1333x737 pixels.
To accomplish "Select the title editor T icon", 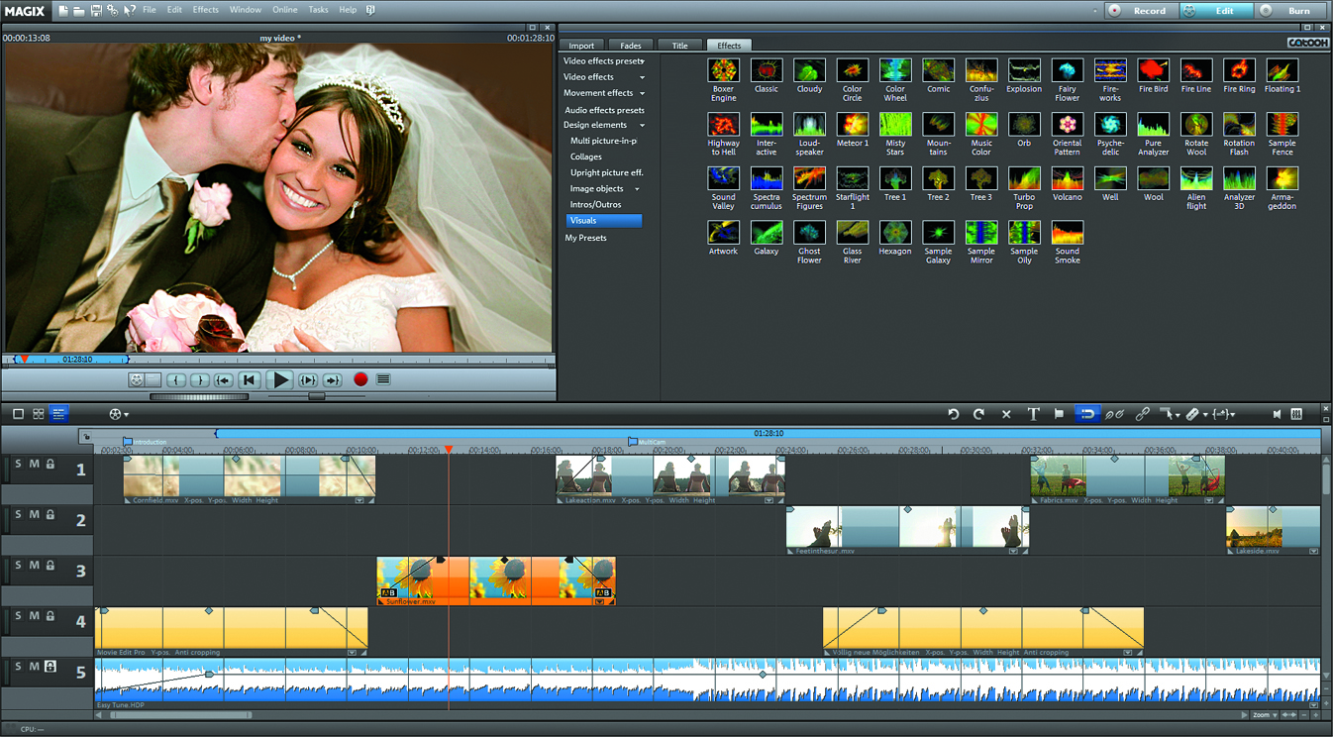I will (x=1033, y=414).
